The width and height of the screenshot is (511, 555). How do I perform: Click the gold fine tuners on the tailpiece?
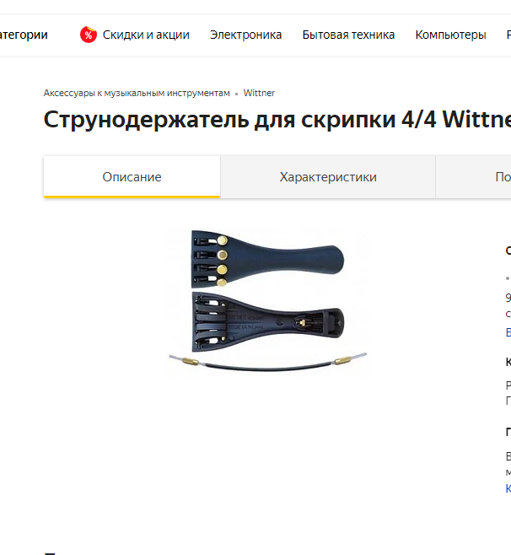click(x=223, y=261)
